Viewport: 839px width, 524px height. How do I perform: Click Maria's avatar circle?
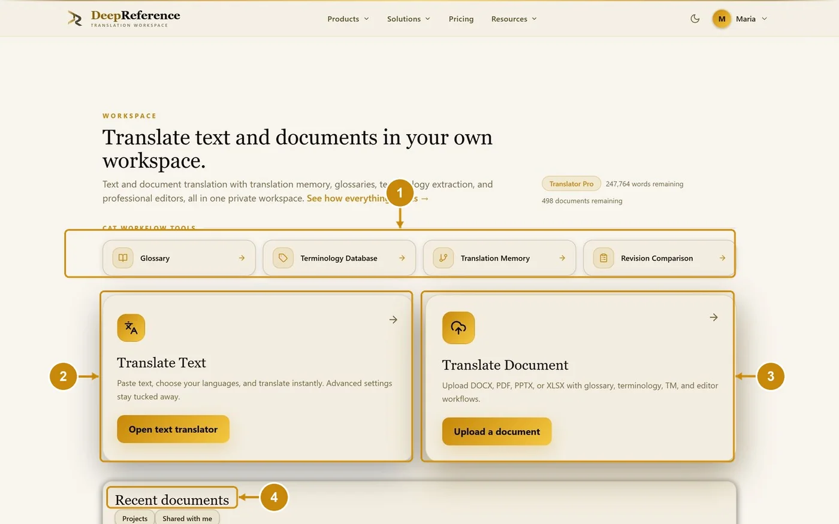[x=722, y=19]
